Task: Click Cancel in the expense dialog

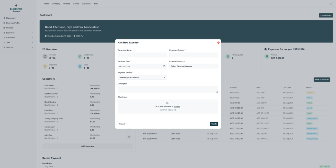Action: pyautogui.click(x=122, y=124)
